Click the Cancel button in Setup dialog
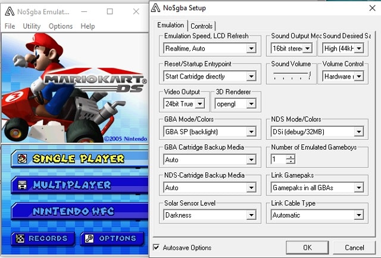Screen dimensions: 381x258 tap(354, 247)
